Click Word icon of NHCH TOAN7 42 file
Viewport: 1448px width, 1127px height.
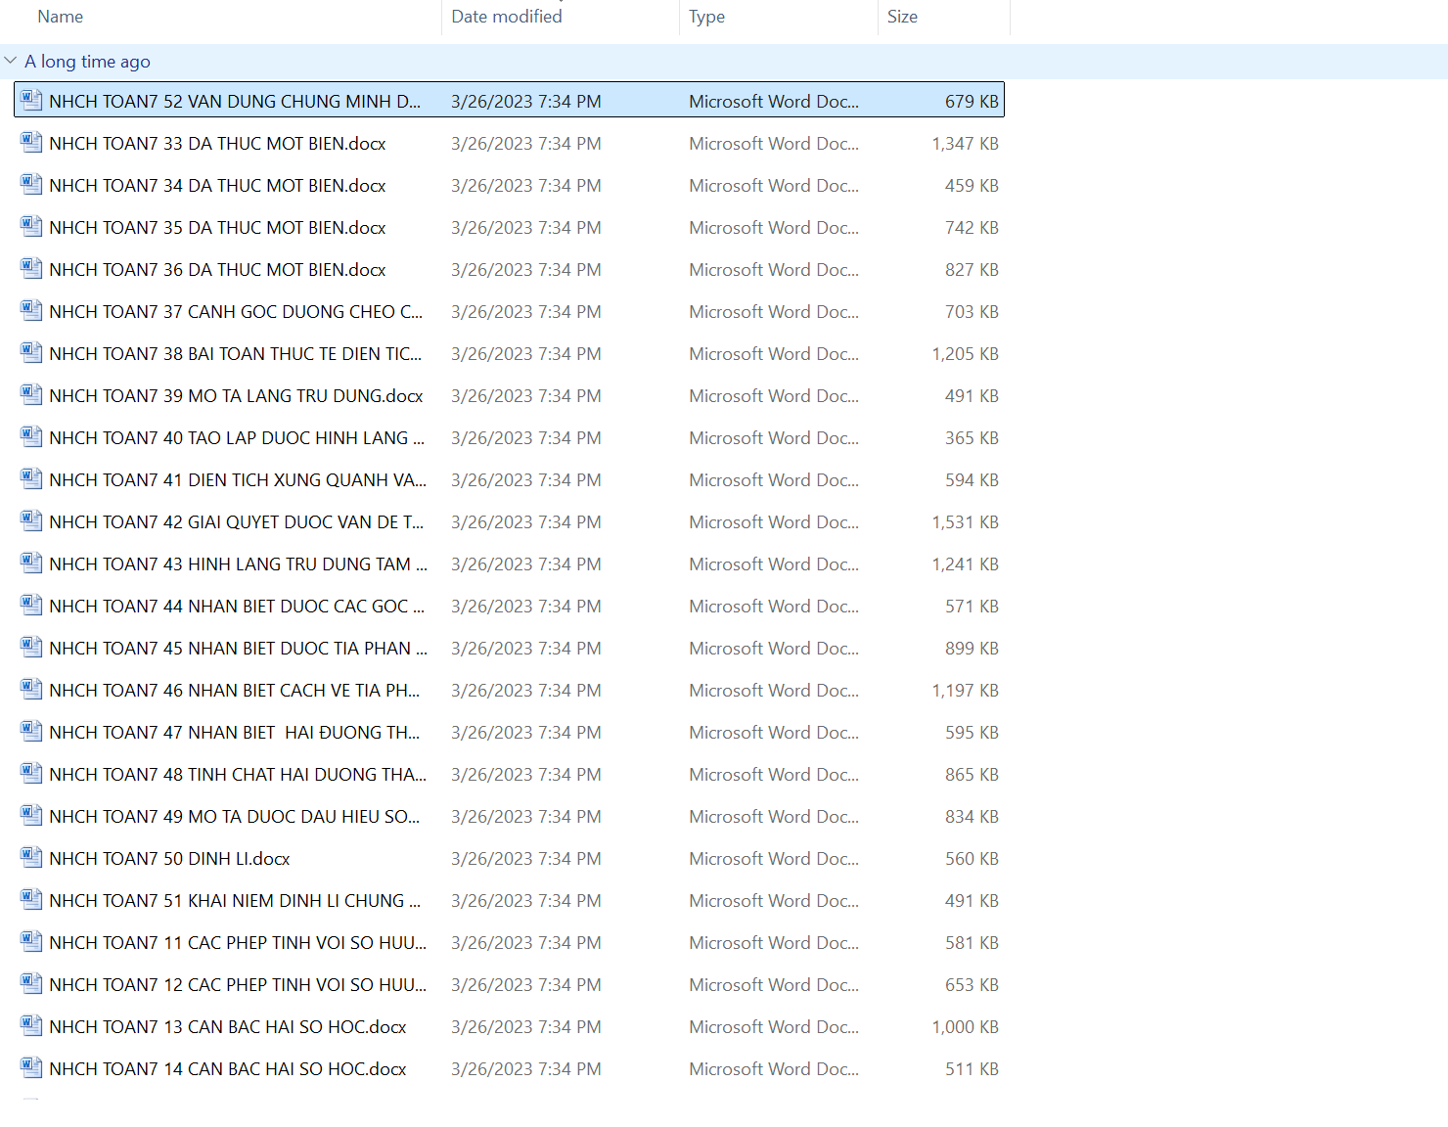(x=31, y=520)
